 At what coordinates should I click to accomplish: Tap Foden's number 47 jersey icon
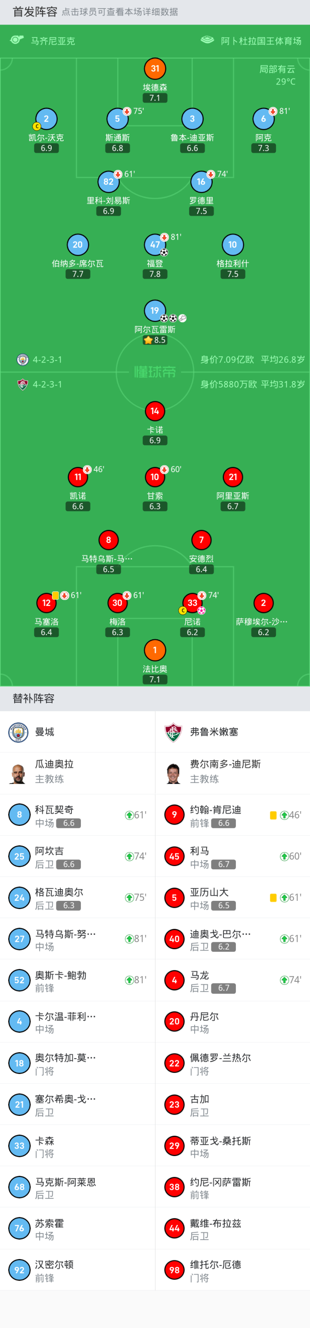pyautogui.click(x=155, y=244)
